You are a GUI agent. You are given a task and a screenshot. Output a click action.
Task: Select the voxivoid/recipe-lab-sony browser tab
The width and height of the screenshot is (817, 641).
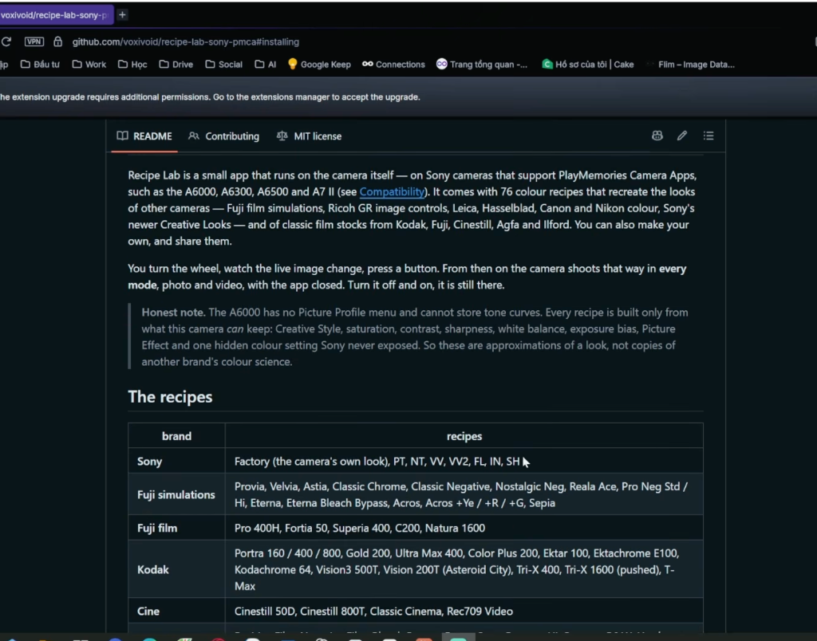pyautogui.click(x=57, y=15)
